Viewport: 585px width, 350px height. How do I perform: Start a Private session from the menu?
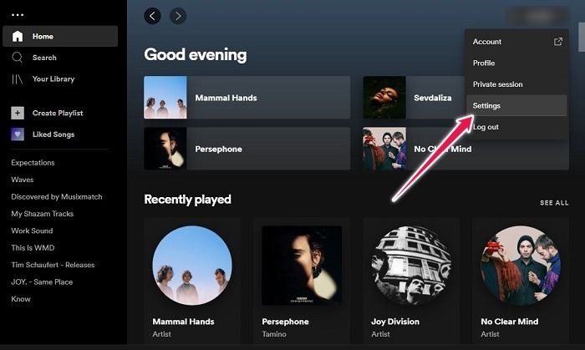coord(516,84)
